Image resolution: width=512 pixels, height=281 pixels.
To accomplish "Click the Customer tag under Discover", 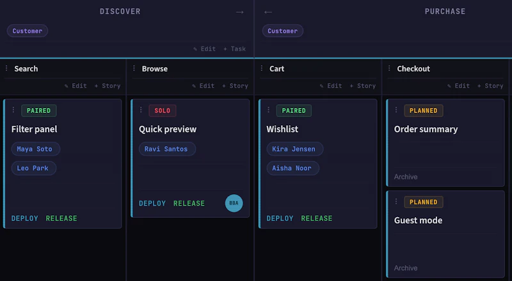I will point(28,31).
